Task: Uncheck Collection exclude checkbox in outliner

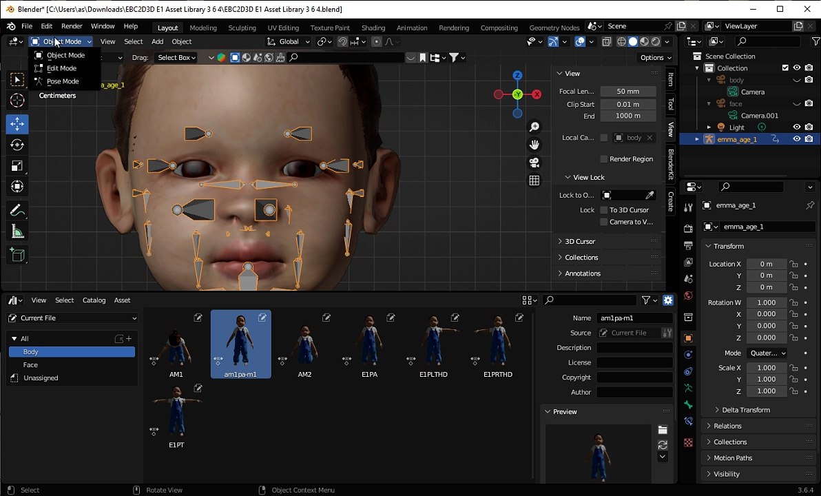Action: tap(785, 68)
